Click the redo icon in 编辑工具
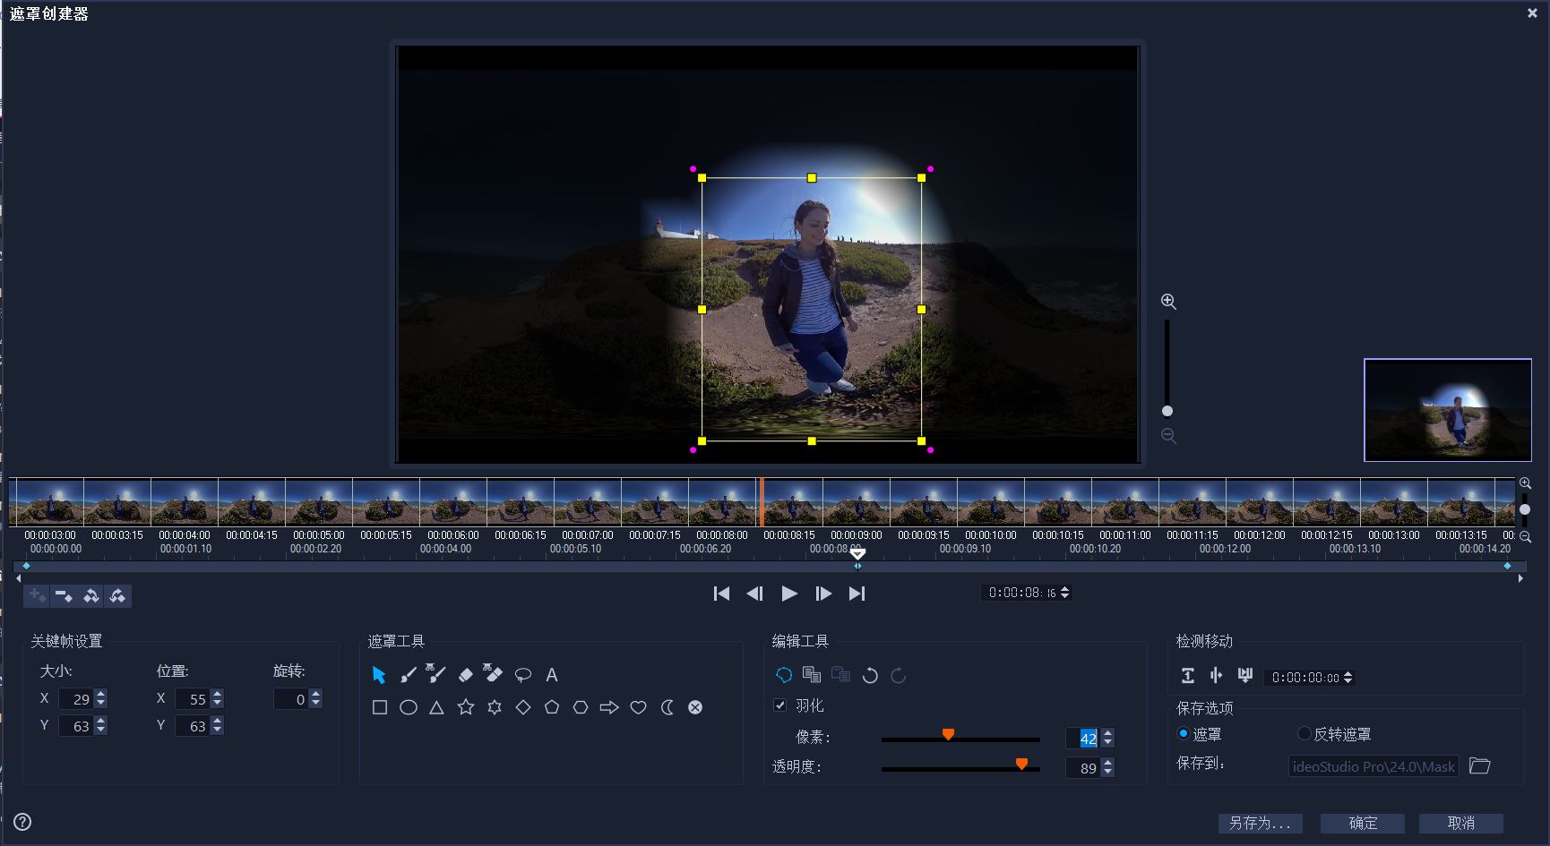Screen dimensions: 1550x846 (x=899, y=676)
